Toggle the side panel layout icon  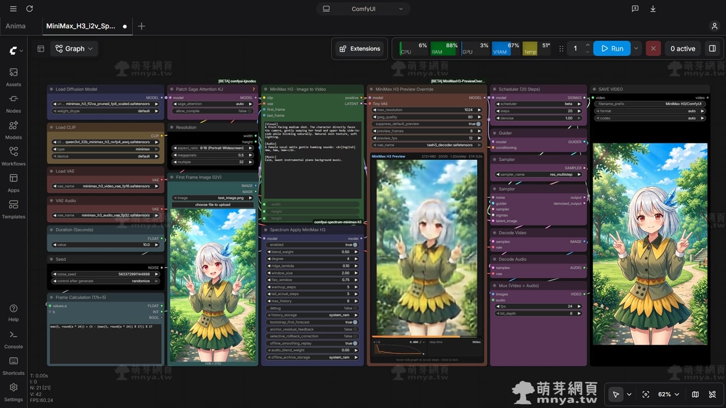[41, 49]
